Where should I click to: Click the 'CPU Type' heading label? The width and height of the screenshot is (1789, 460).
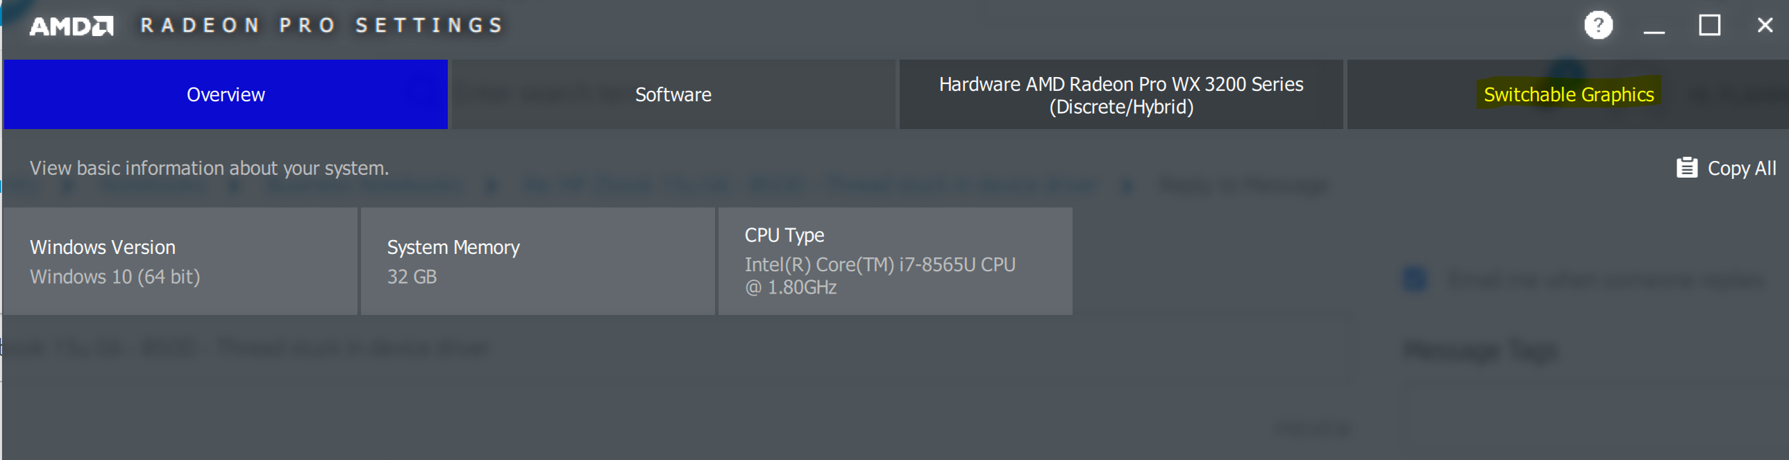pos(784,235)
